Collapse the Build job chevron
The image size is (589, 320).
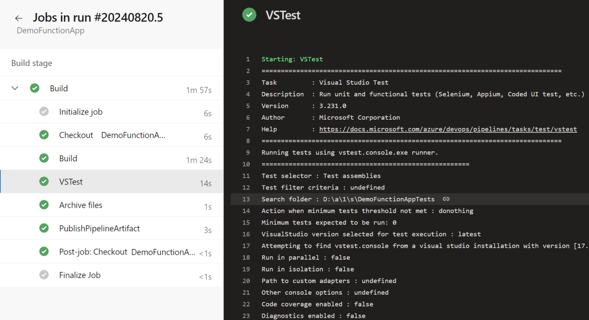pos(15,88)
